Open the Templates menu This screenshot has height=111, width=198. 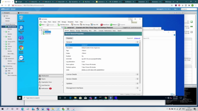pyautogui.click(x=71, y=22)
